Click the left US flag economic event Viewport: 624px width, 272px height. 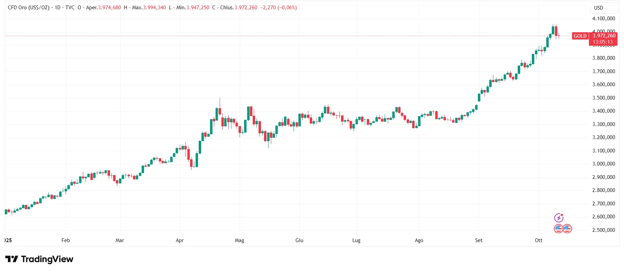pyautogui.click(x=558, y=228)
